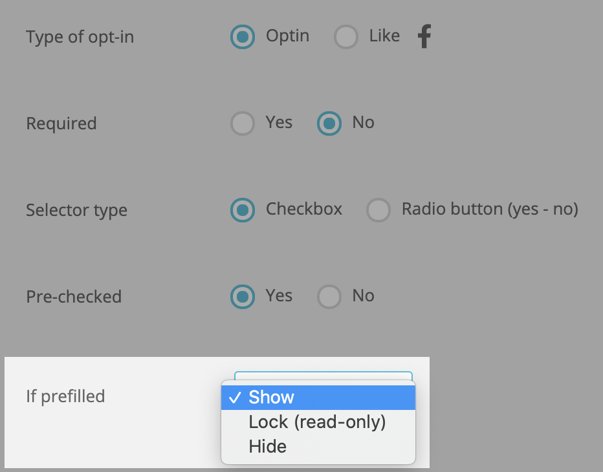Screen dimensions: 603x472
Task: Click the Pre-checked label
Action: 74,297
